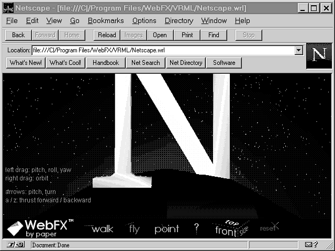The width and height of the screenshot is (335, 251).
Task: Click the 'Document: Done' status text
Action: [51, 245]
